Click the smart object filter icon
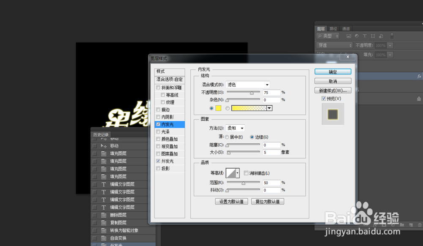This screenshot has height=246, width=423. (382, 36)
